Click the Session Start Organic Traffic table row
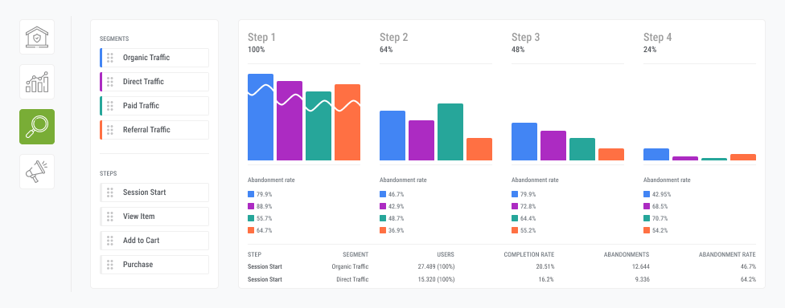 pyautogui.click(x=502, y=266)
